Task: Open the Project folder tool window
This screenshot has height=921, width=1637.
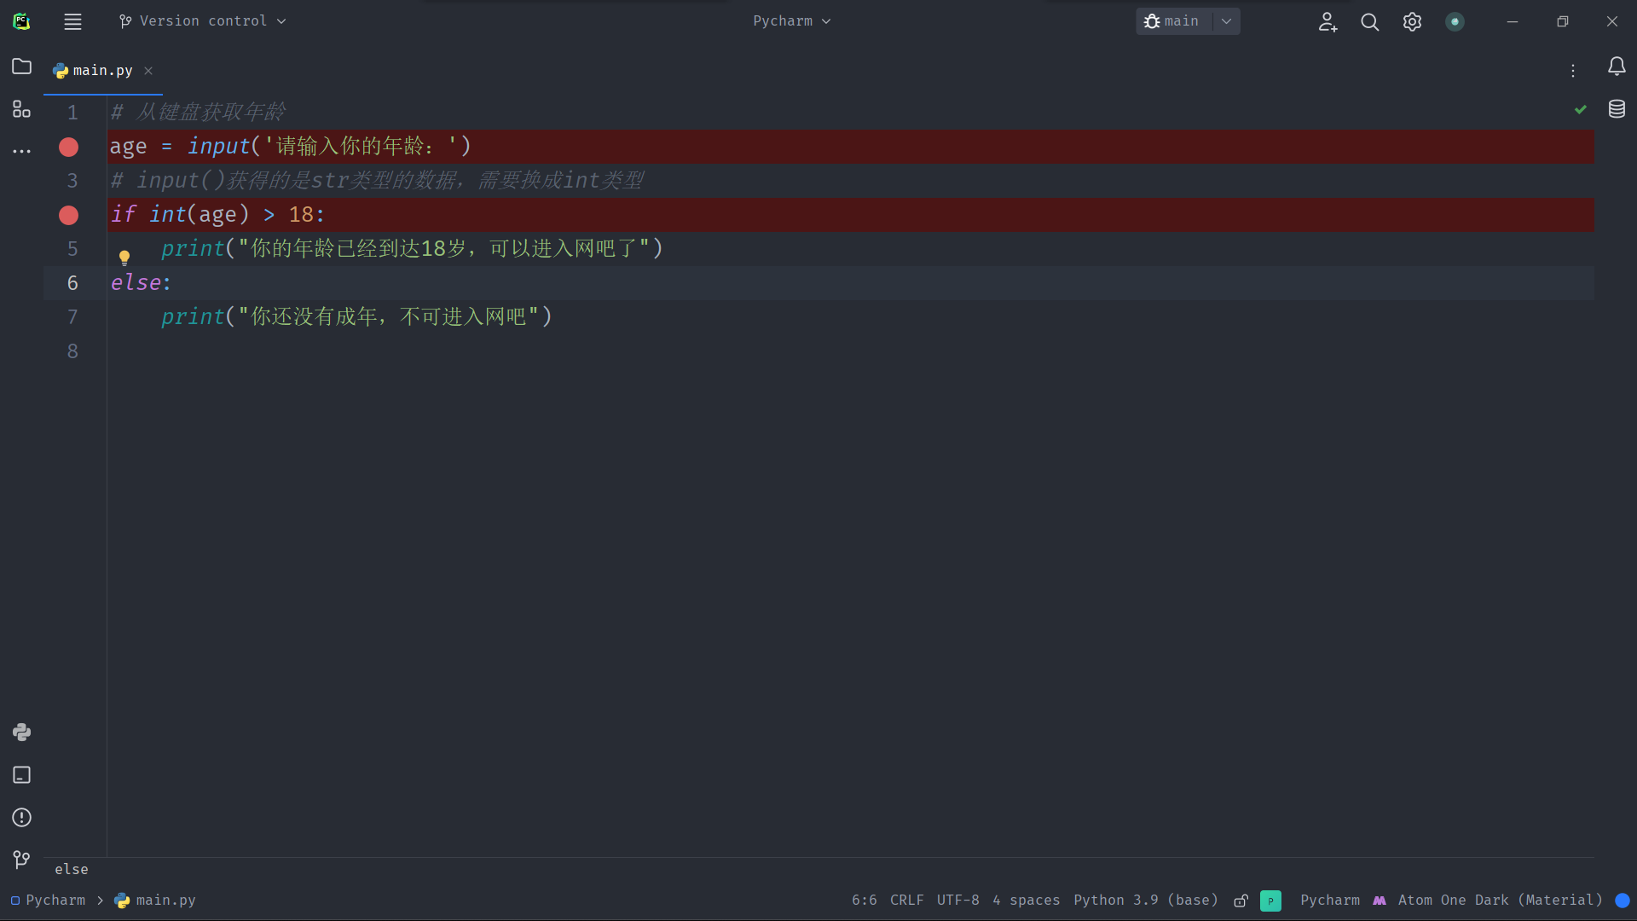Action: tap(21, 67)
